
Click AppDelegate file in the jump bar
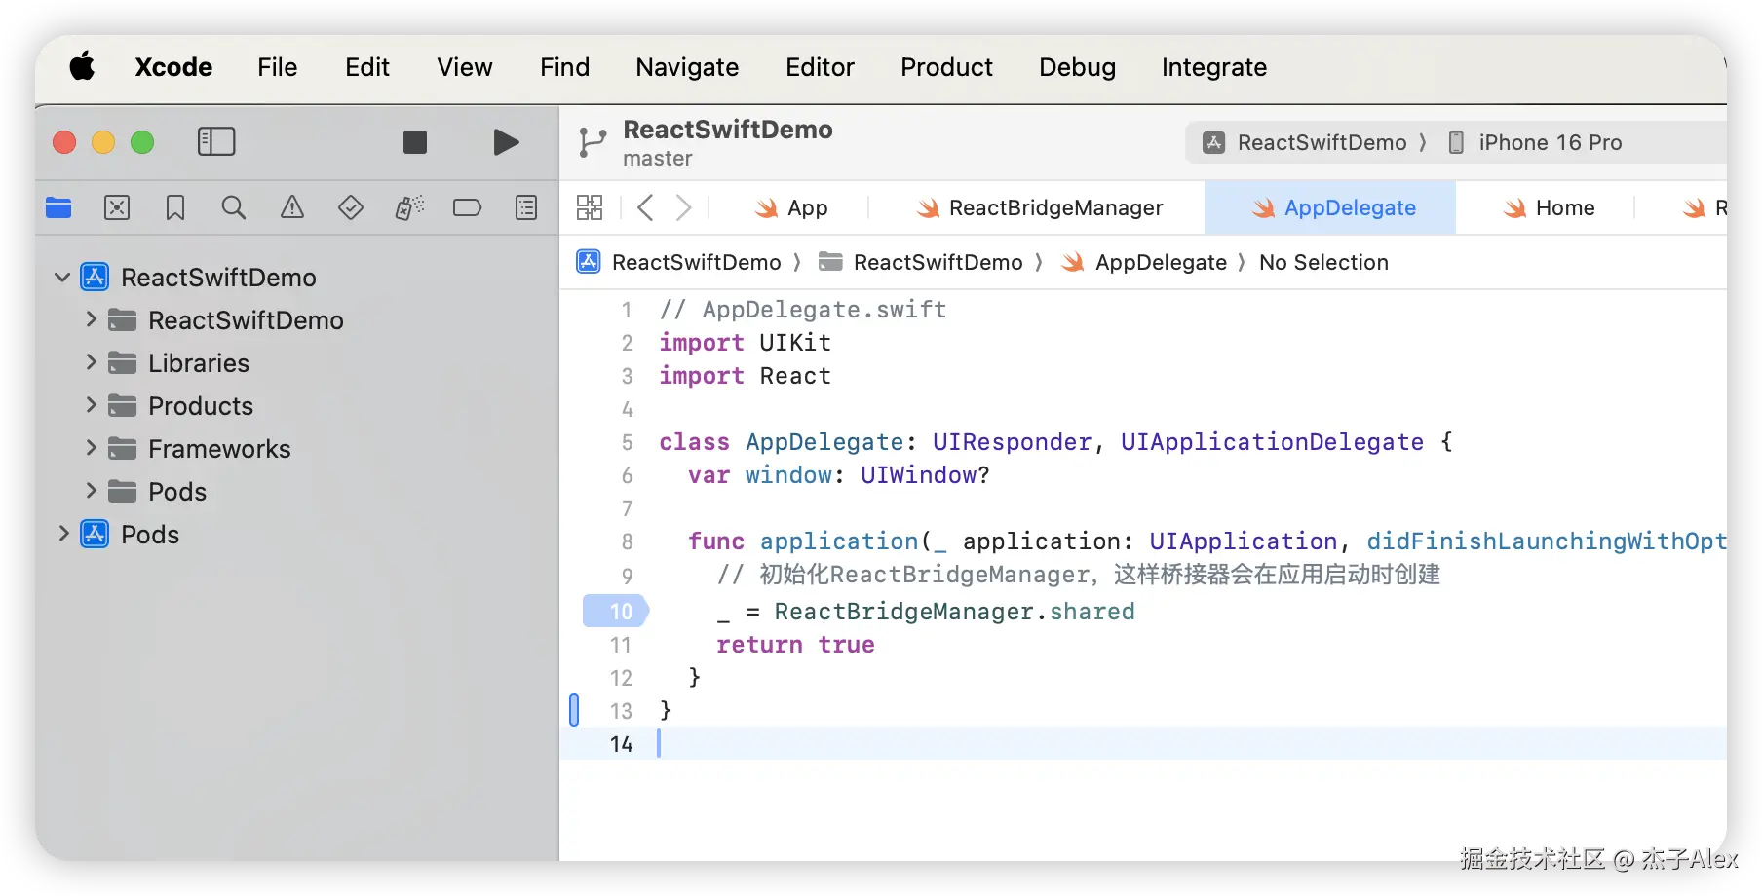(x=1144, y=262)
